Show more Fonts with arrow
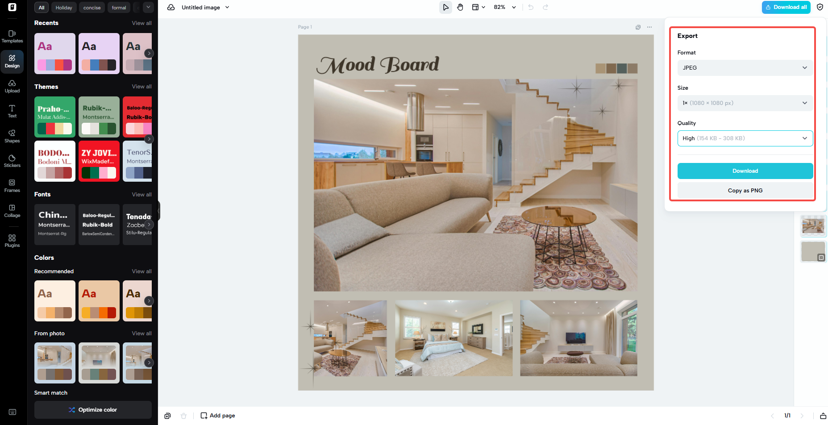828x425 pixels. pos(149,225)
